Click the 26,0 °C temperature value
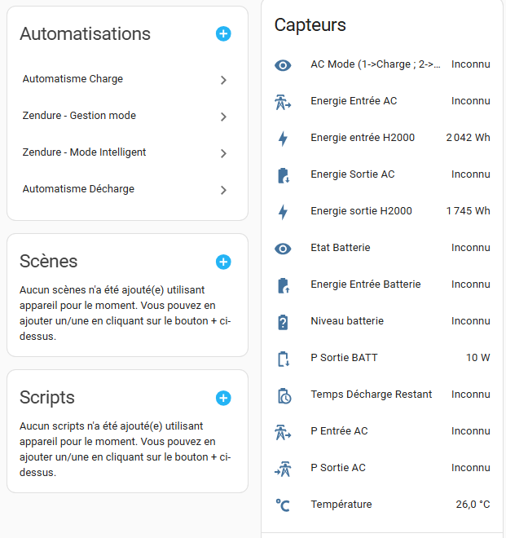The image size is (506, 538). click(473, 505)
